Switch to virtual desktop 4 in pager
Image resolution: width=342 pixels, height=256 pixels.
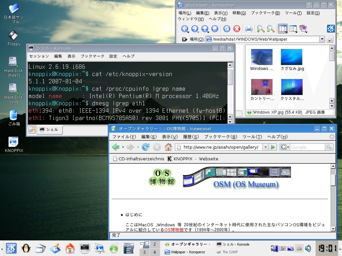(x=155, y=252)
